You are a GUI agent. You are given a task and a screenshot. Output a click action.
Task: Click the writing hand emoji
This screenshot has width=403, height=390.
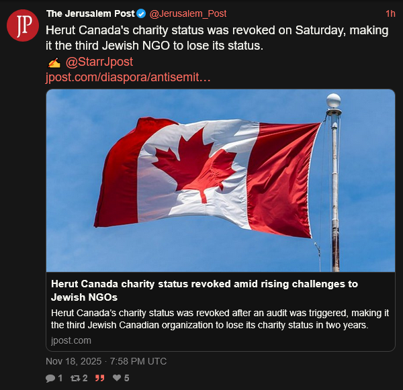54,62
